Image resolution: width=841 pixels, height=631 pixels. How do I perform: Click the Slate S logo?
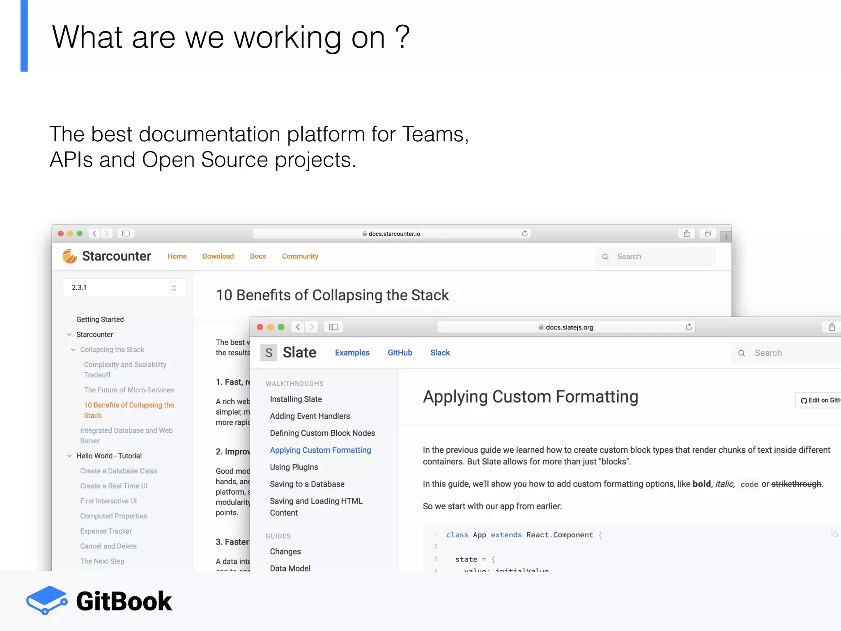(269, 352)
